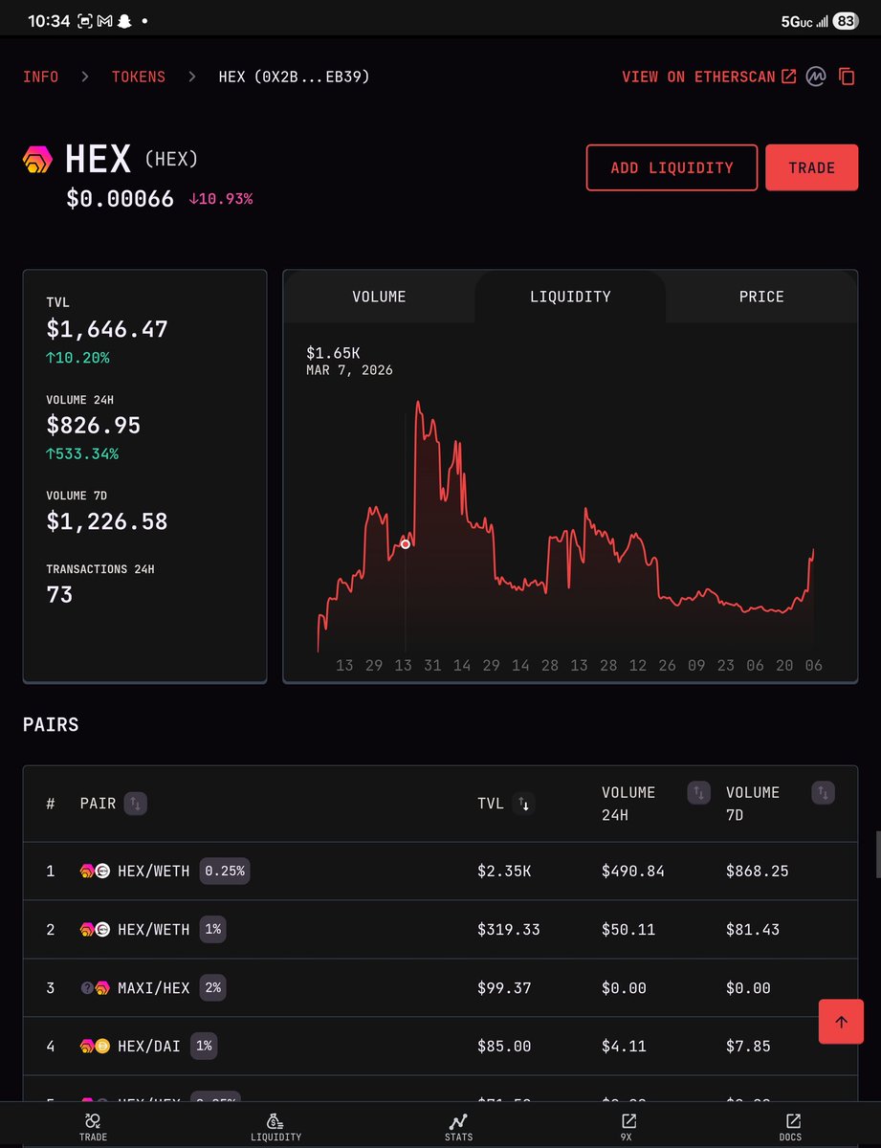Screen dimensions: 881x1148
Task: Click 7D volume $7.85
Action: click(x=748, y=1046)
